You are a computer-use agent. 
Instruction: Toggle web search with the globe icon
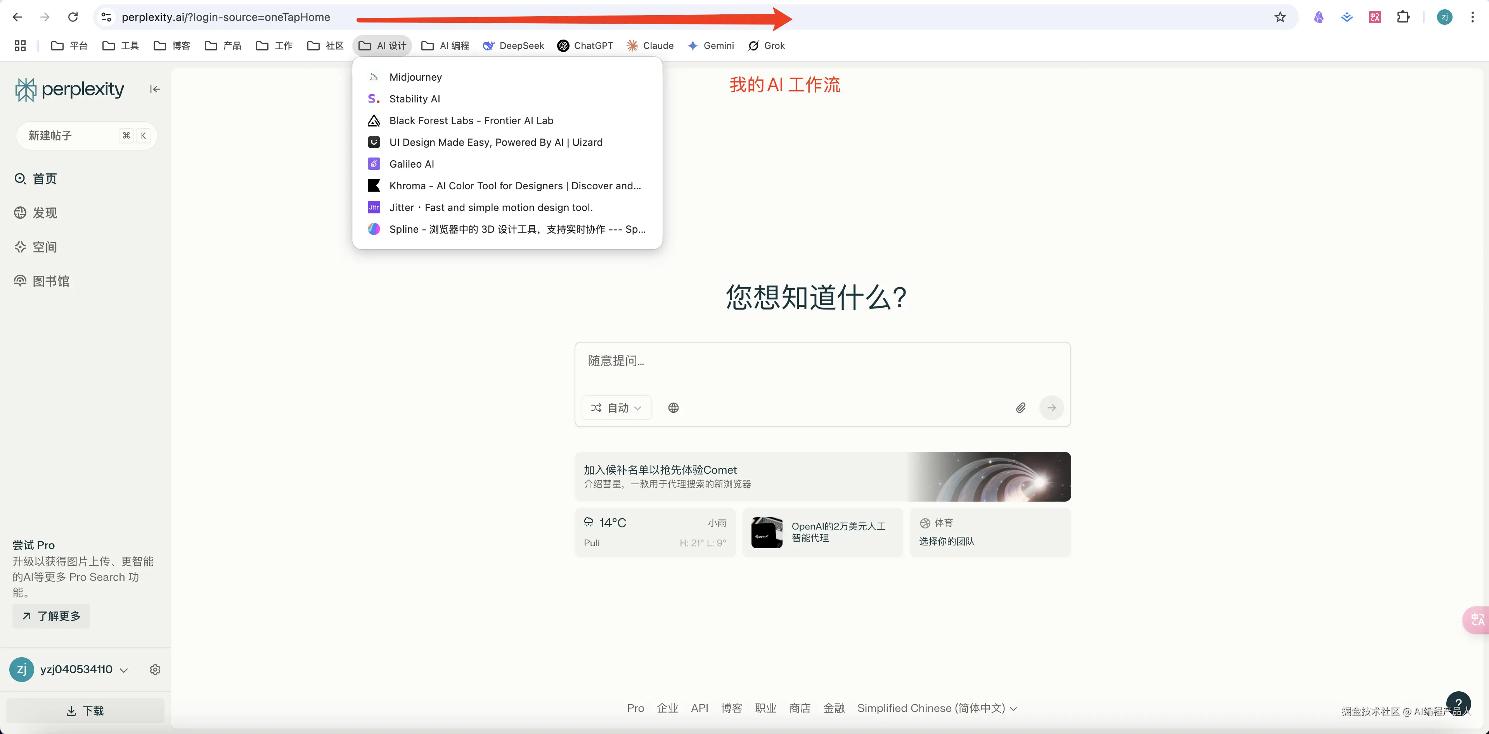pyautogui.click(x=673, y=407)
